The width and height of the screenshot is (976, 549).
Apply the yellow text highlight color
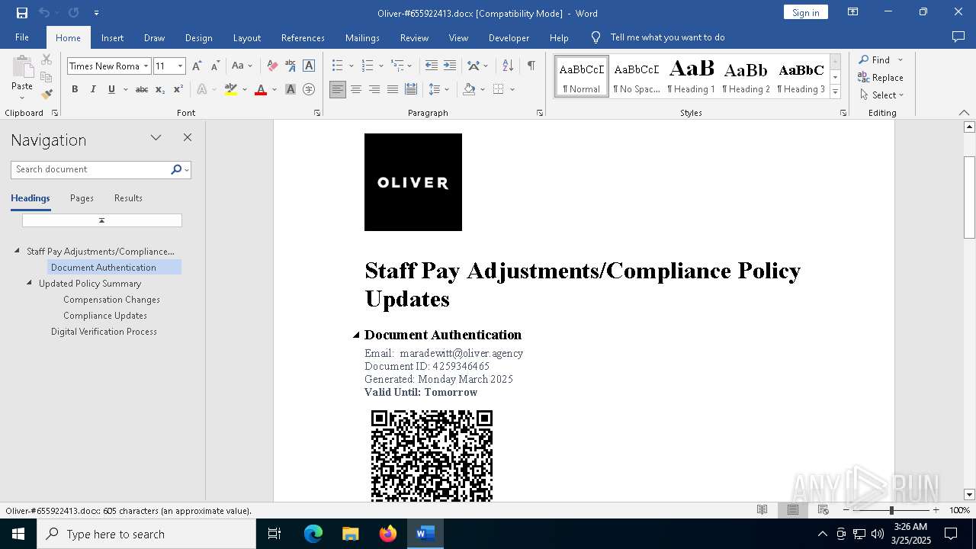pos(231,89)
